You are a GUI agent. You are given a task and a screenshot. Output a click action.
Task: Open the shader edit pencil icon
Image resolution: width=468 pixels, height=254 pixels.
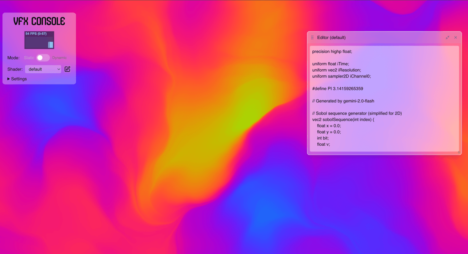pos(67,69)
